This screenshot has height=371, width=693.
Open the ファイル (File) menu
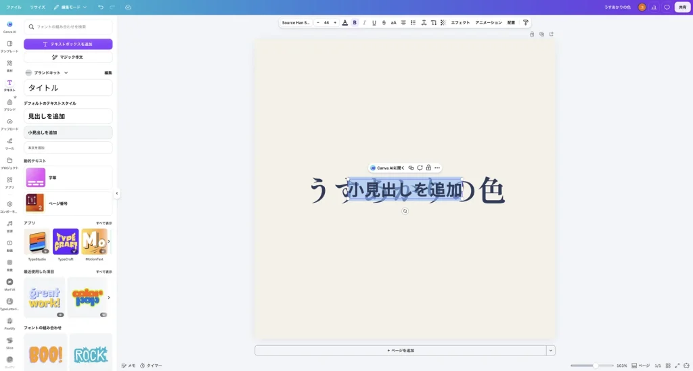point(14,7)
